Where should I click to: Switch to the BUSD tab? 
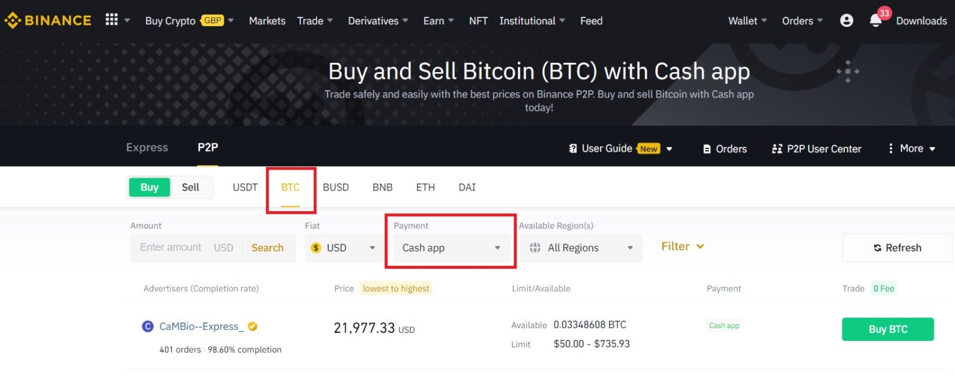(x=336, y=187)
